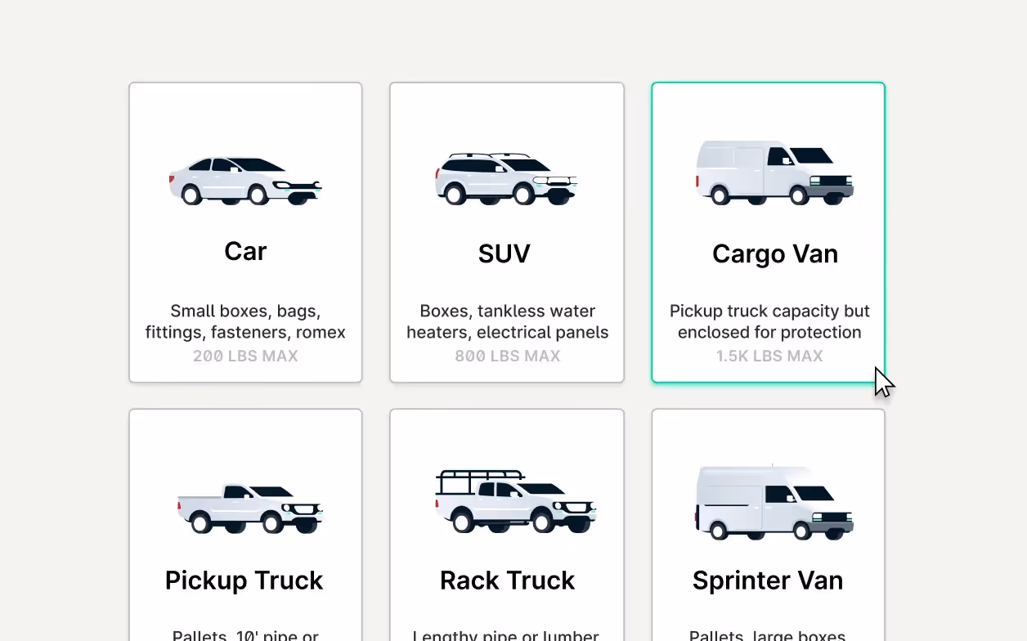Select the Pickup Truck icon
Image resolution: width=1027 pixels, height=641 pixels.
coord(248,504)
